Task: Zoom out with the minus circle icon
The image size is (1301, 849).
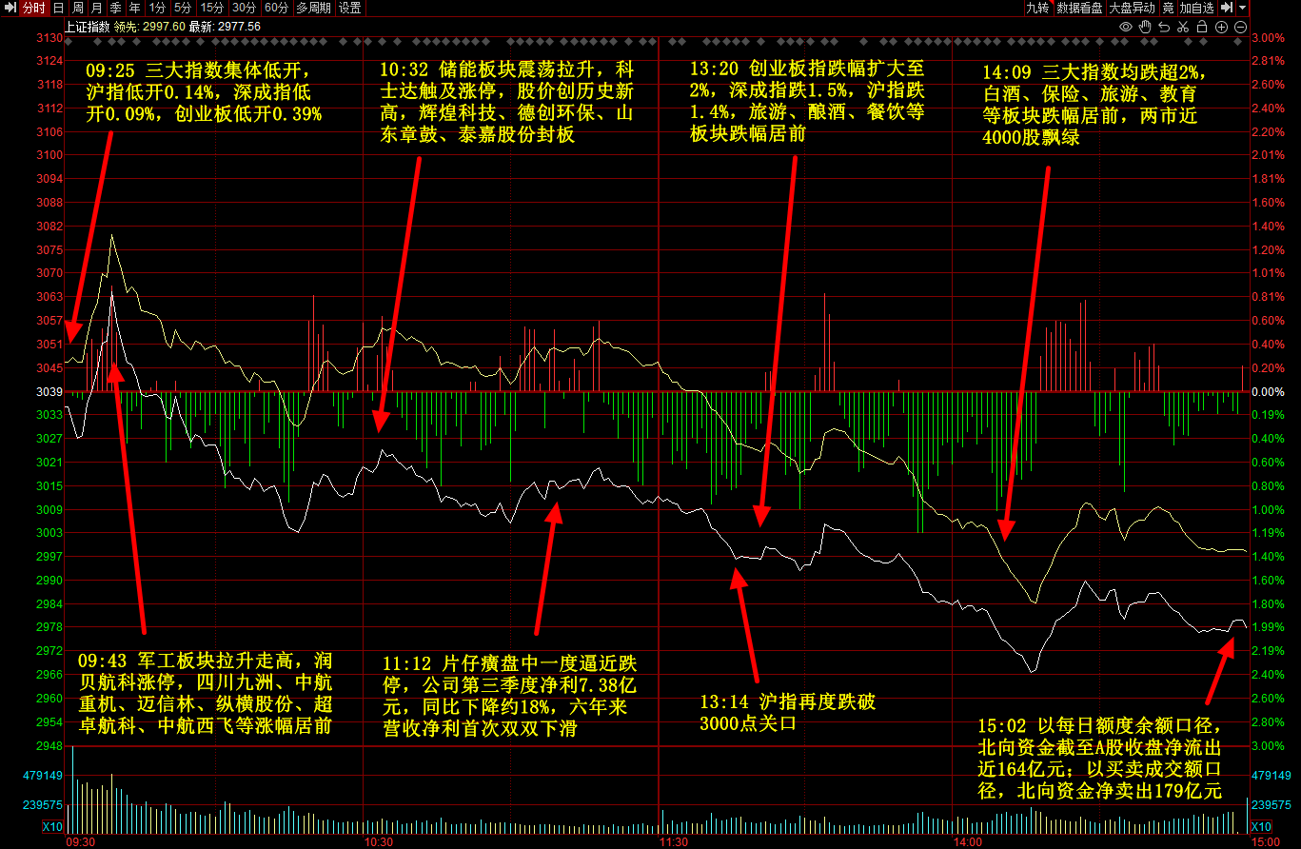Action: [1240, 27]
